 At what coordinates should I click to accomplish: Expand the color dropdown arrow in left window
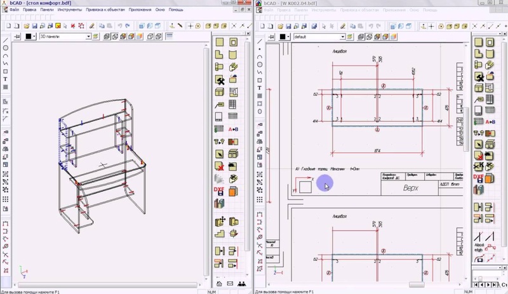pos(35,37)
